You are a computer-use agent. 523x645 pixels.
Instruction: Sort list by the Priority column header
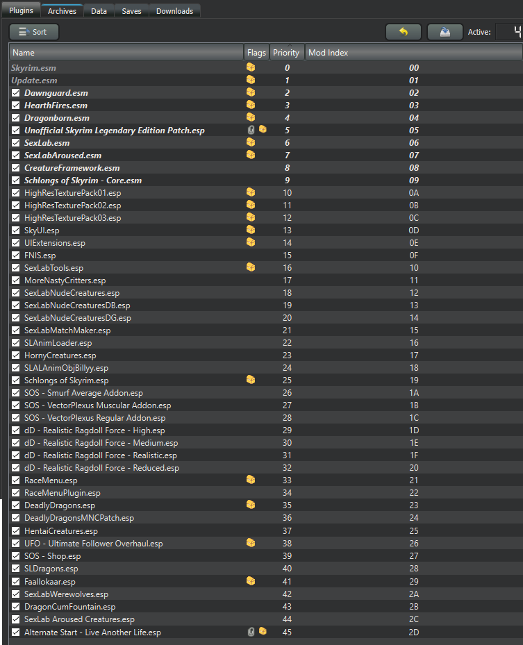tap(287, 53)
